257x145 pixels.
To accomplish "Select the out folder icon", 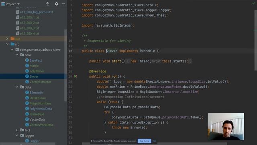I will tap(12, 39).
